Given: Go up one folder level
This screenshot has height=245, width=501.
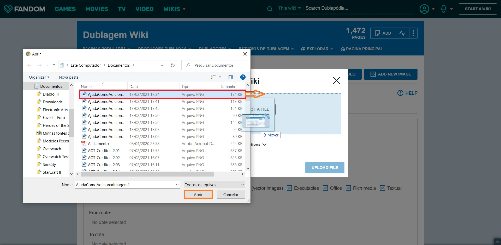Looking at the screenshot, I should click(x=54, y=65).
